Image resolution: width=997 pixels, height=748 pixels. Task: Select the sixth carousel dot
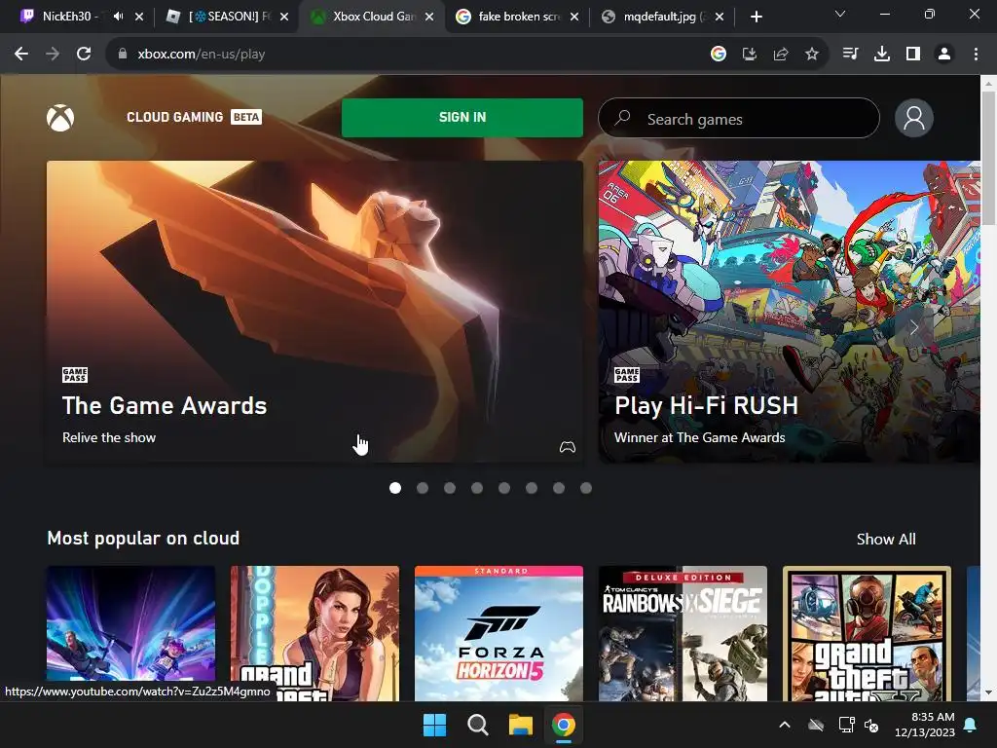tap(532, 488)
